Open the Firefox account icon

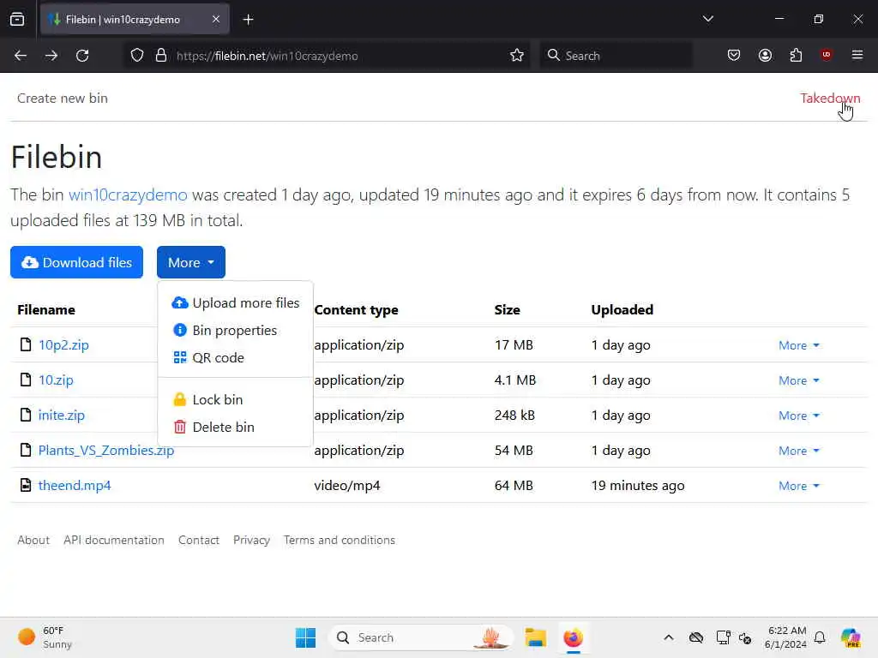(x=765, y=55)
